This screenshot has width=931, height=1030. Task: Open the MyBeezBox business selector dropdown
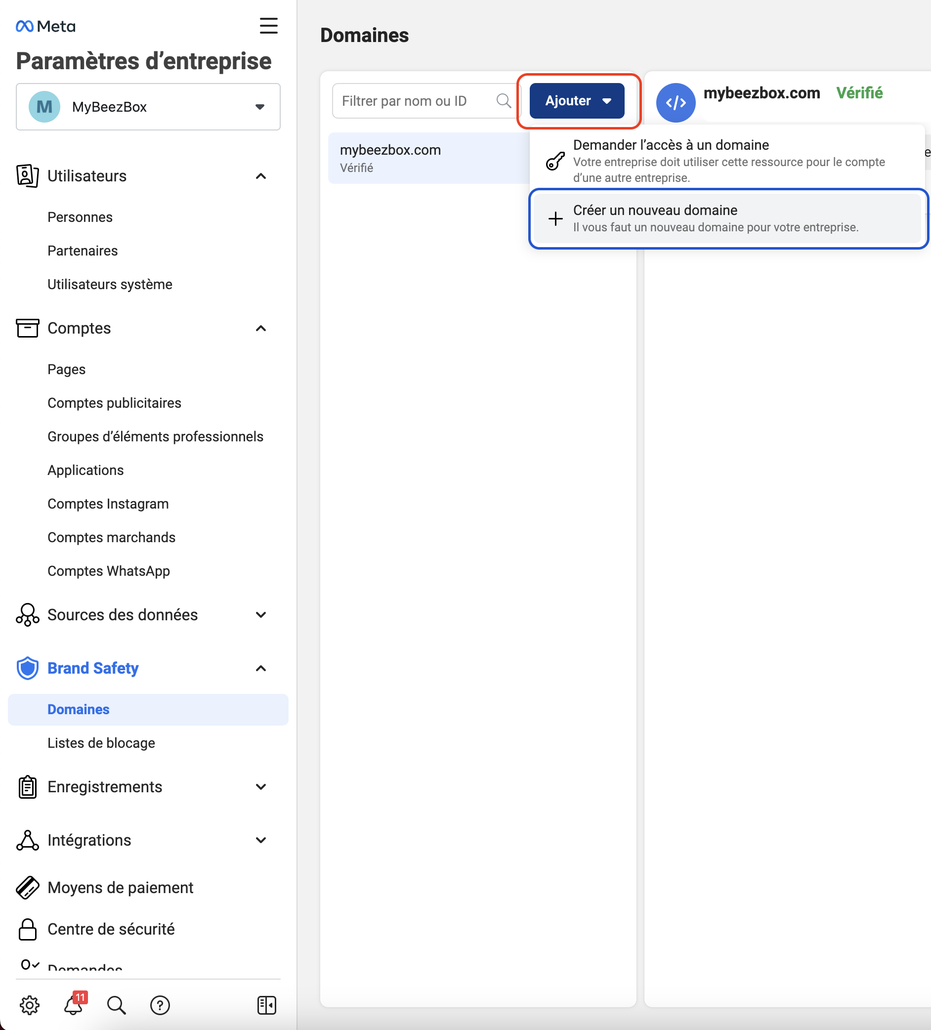[148, 107]
